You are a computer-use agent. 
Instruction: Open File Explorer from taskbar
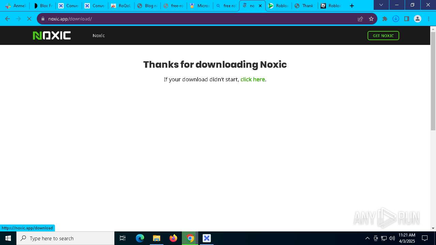(x=156, y=238)
